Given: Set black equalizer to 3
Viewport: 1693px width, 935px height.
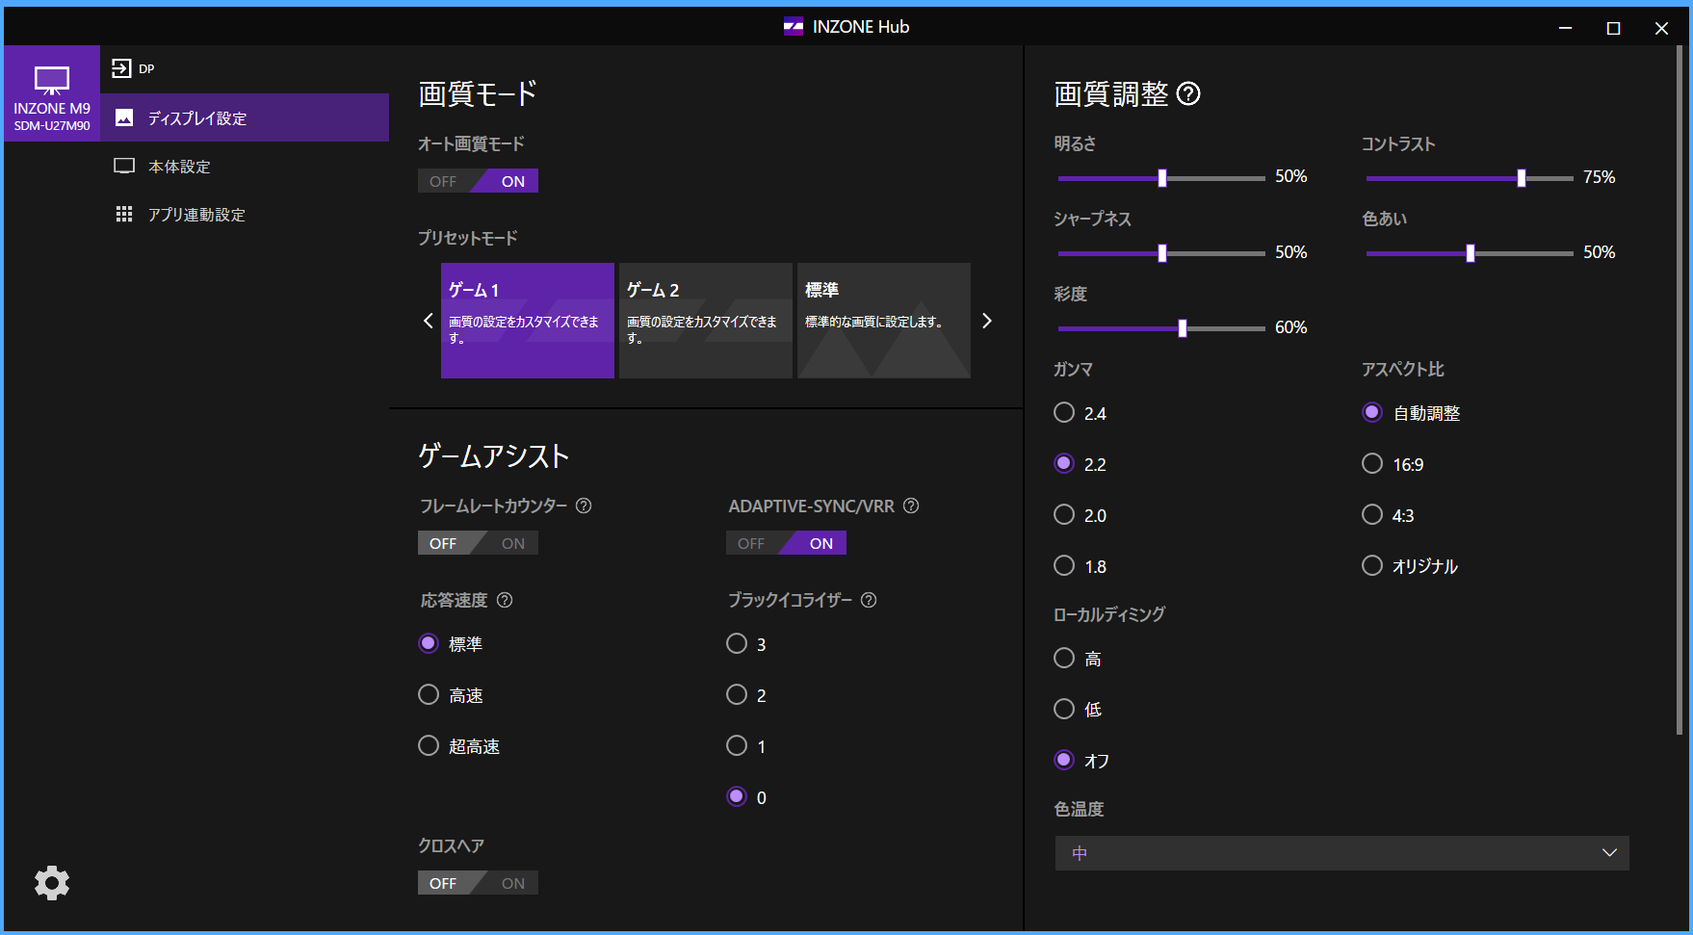Looking at the screenshot, I should pyautogui.click(x=737, y=643).
